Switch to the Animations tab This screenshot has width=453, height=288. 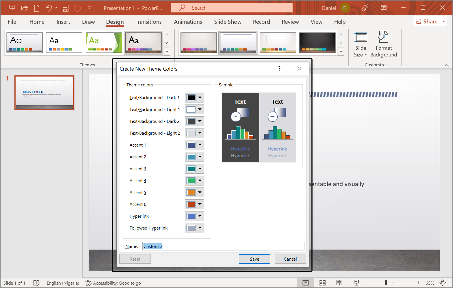[x=188, y=22]
